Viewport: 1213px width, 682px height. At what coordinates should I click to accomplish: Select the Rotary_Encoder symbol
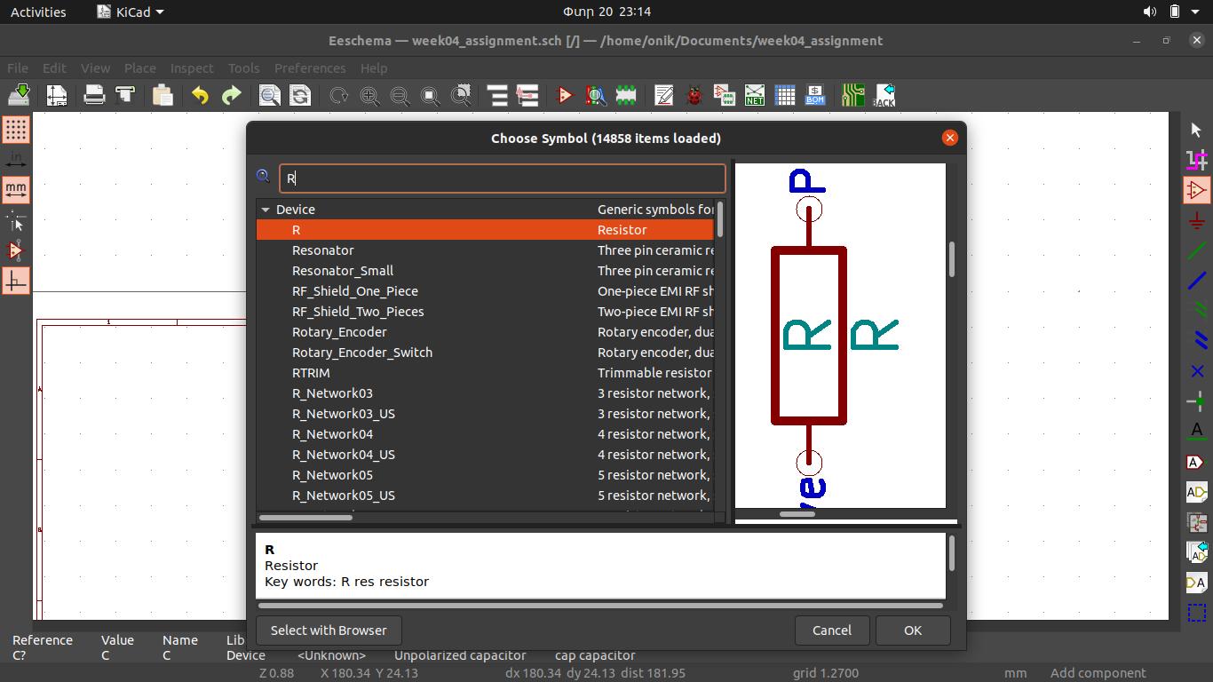coord(485,332)
